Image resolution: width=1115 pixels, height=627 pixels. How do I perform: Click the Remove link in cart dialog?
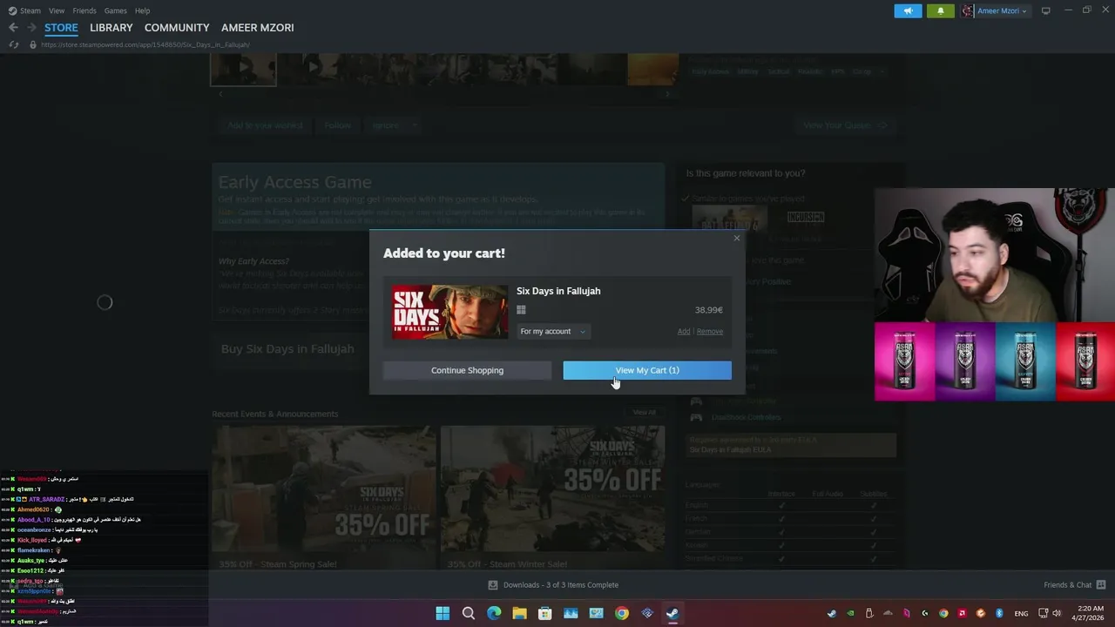(x=710, y=332)
